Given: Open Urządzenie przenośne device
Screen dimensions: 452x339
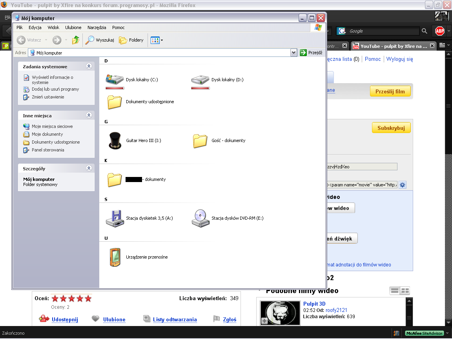Looking at the screenshot, I should click(139, 257).
